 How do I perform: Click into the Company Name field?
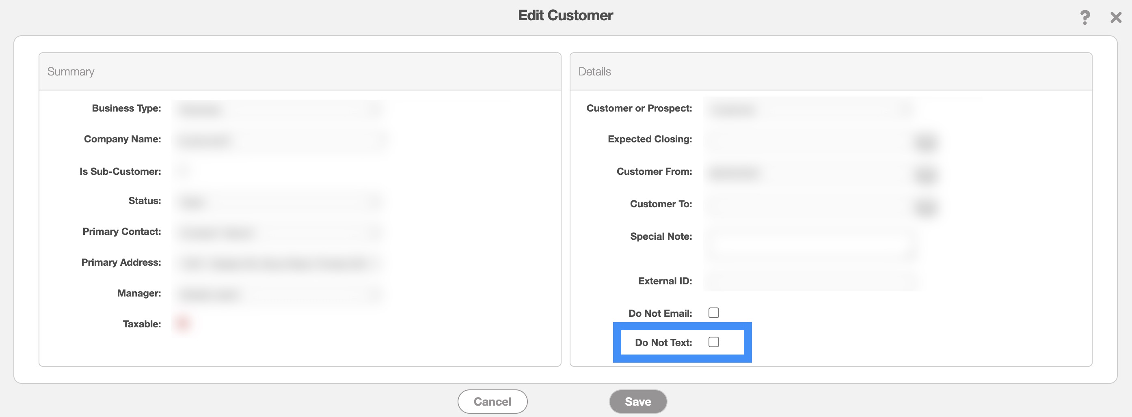pos(278,140)
